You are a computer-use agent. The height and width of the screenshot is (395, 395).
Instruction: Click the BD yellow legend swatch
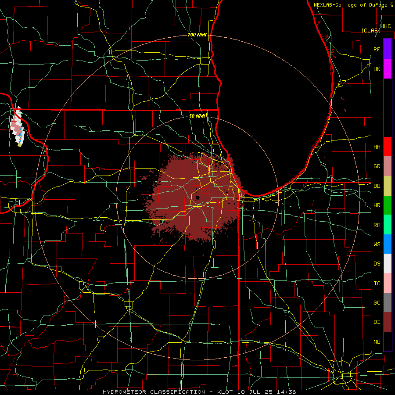click(x=388, y=186)
